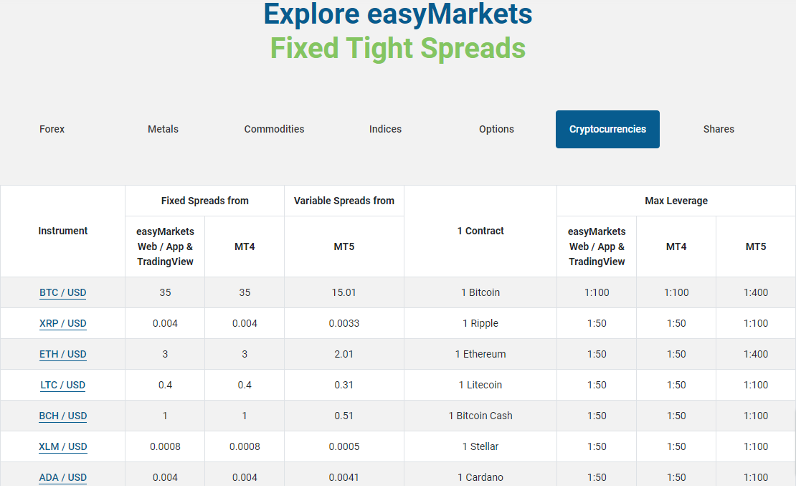
Task: Open the BTC / USD instrument link
Action: tap(63, 292)
